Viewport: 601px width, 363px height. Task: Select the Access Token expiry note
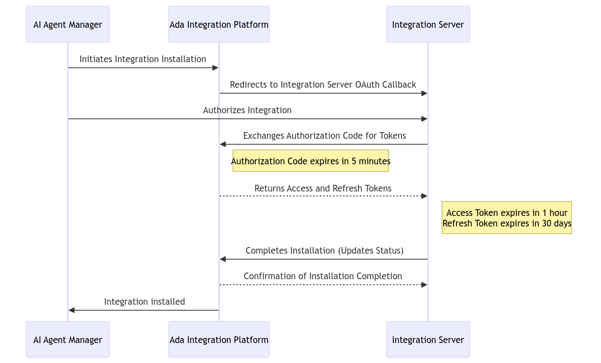[506, 218]
